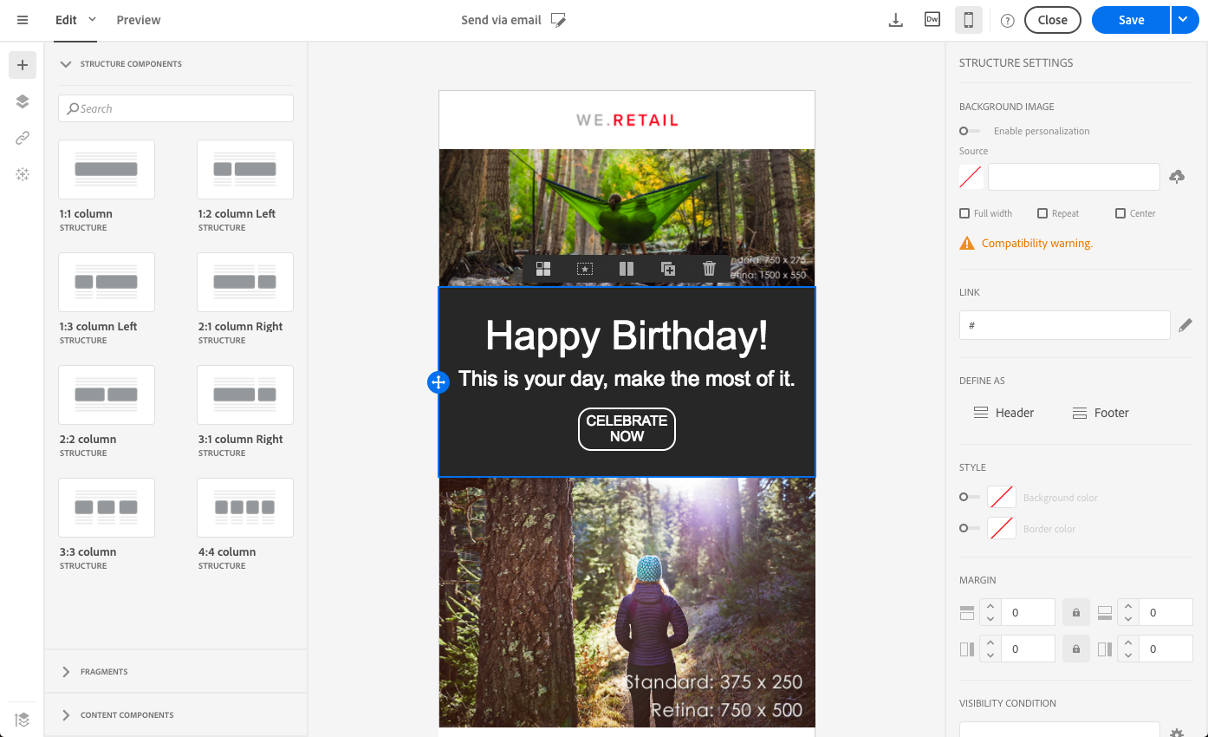
Task: Click the lock icon in left margin row
Action: pos(1076,649)
